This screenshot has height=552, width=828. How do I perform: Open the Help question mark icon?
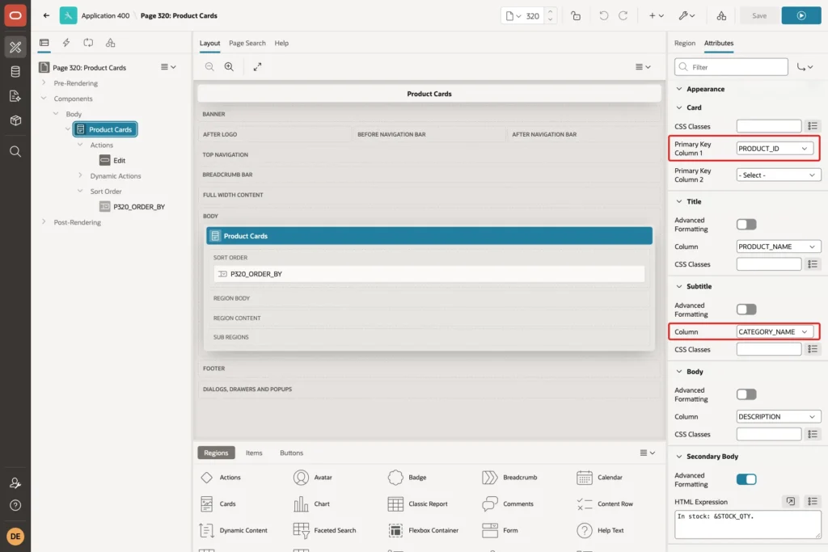click(15, 505)
